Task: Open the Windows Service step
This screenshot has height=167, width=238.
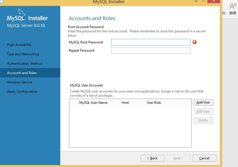Action: pos(20,82)
